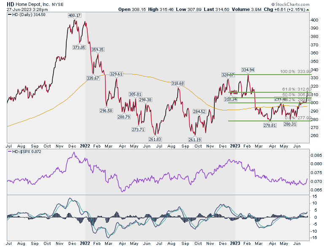This screenshot has width=329, height=247.
Task: Click the Open 308.15 header value
Action: (x=132, y=9)
